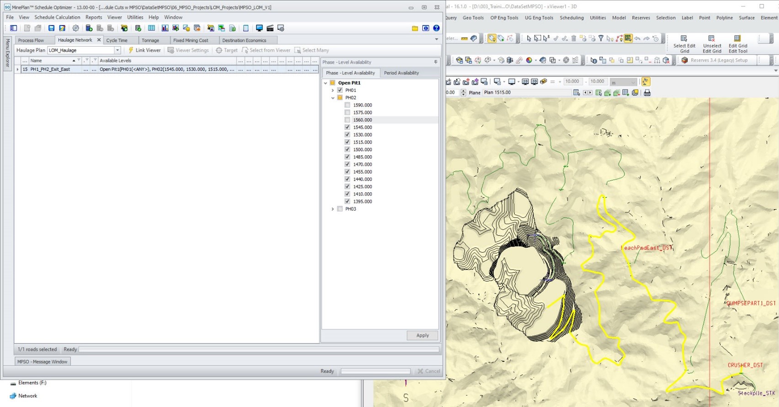The width and height of the screenshot is (779, 407).
Task: Click the ruler measure icon in xViewer
Action: tap(464, 39)
